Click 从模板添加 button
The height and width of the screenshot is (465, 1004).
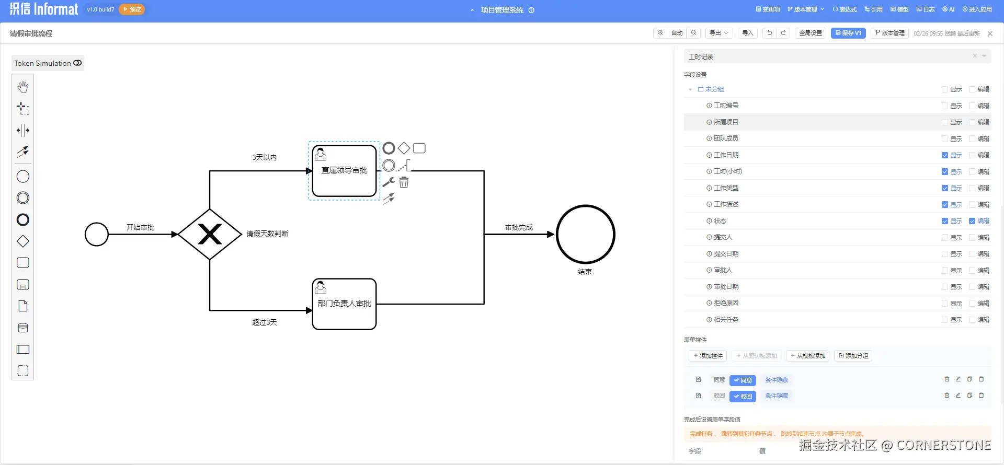pyautogui.click(x=808, y=356)
